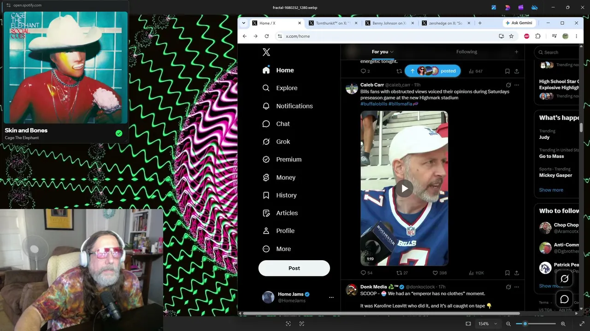This screenshot has width=590, height=331.
Task: Open Home Jams account options menu
Action: pos(331,297)
